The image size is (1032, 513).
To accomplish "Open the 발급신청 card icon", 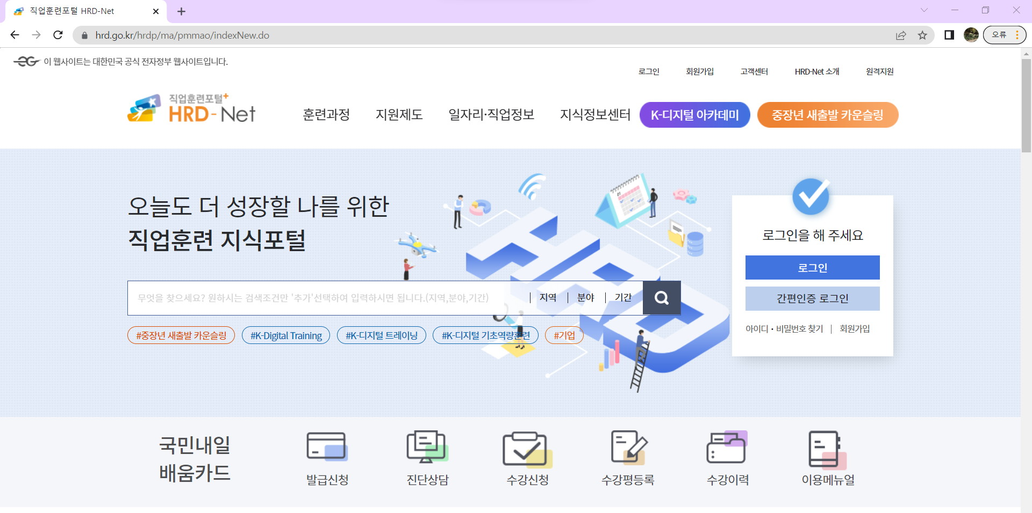I will pyautogui.click(x=327, y=446).
